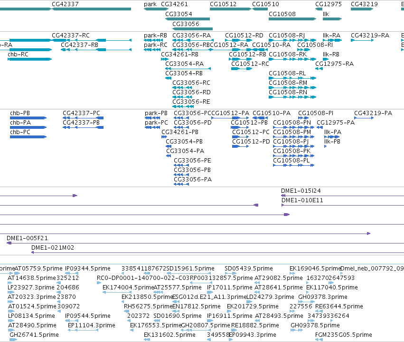The height and width of the screenshot is (342, 404).
Task: Click the DME1-005F21 BAC clone label
Action: tap(28, 238)
